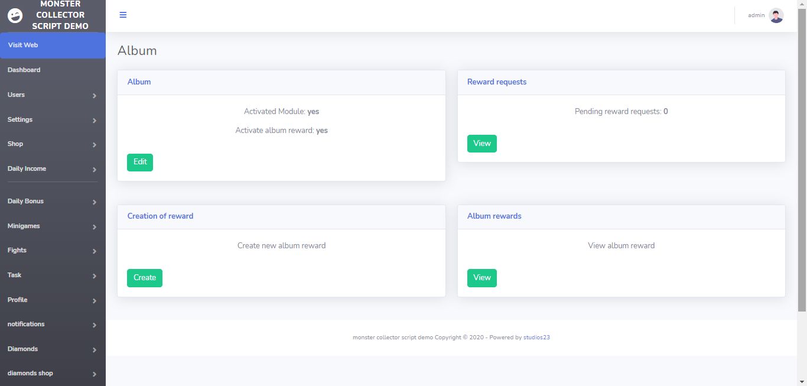This screenshot has width=807, height=386.
Task: Click the smiley logo icon in sidebar
Action: point(15,15)
